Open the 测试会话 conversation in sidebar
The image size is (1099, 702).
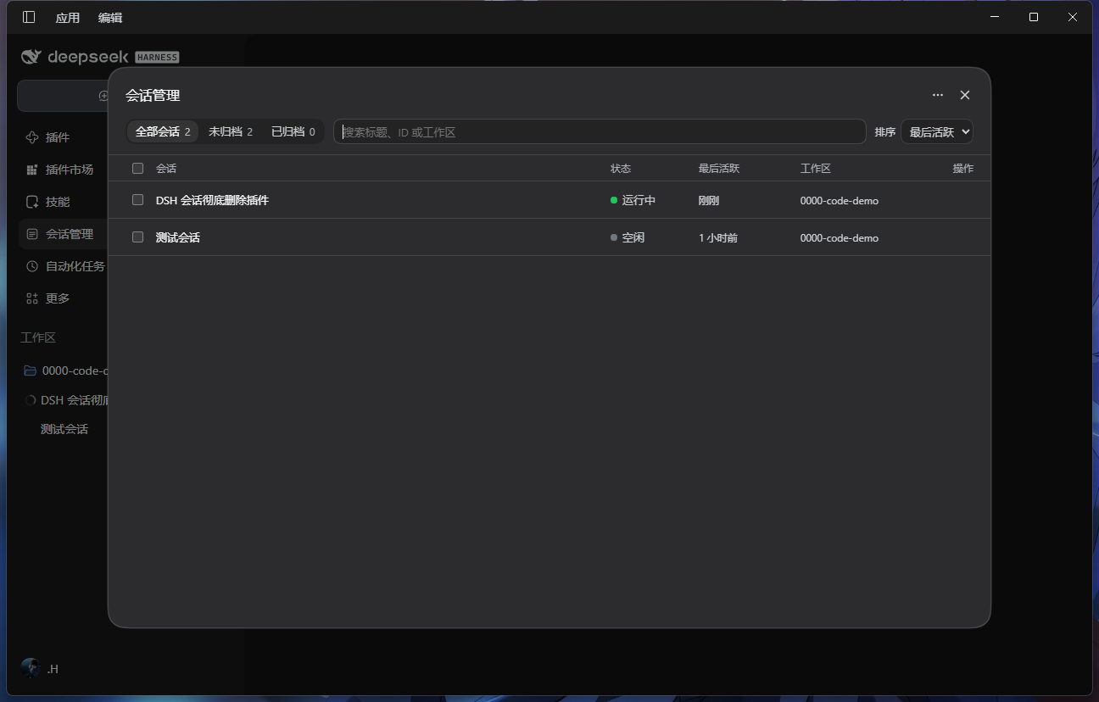64,429
